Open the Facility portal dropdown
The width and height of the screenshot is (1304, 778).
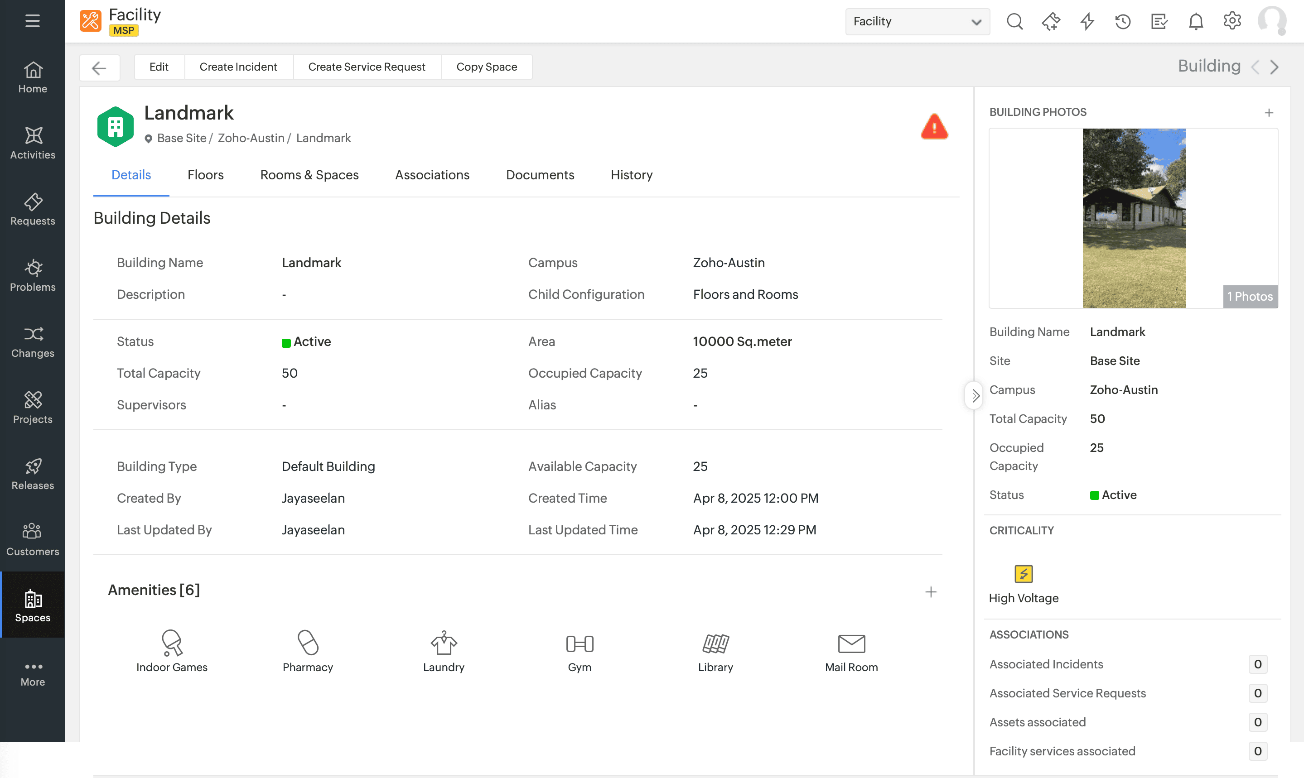[x=917, y=21]
